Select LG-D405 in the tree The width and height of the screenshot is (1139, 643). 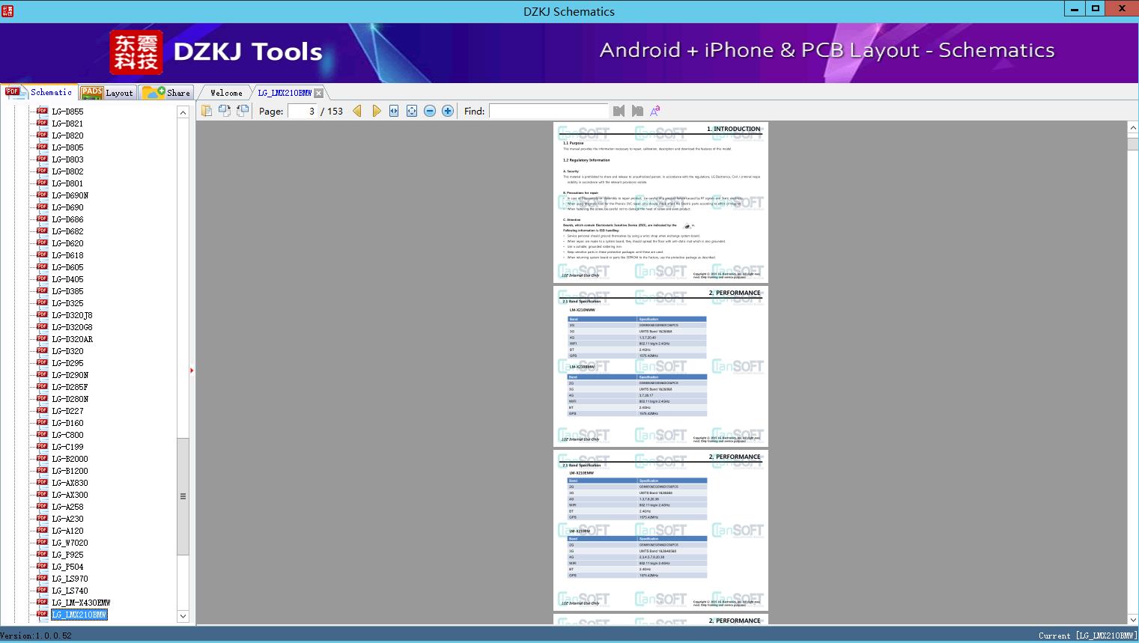(67, 279)
